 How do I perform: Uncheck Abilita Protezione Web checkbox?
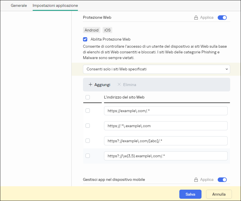tap(85, 39)
